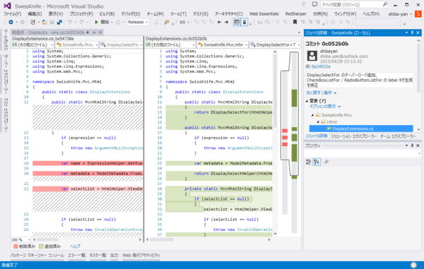The width and height of the screenshot is (424, 269).
Task: Click the next difference right arrow icon
Action: pyautogui.click(x=226, y=22)
